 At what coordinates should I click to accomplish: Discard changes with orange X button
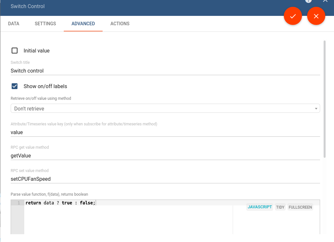click(x=316, y=16)
